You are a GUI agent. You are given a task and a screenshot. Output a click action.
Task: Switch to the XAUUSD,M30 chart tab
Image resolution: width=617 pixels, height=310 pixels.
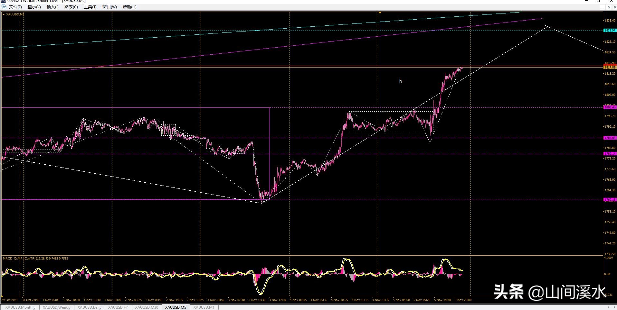coord(147,307)
